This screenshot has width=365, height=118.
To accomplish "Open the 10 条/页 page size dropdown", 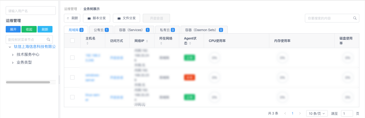I will [x=317, y=113].
